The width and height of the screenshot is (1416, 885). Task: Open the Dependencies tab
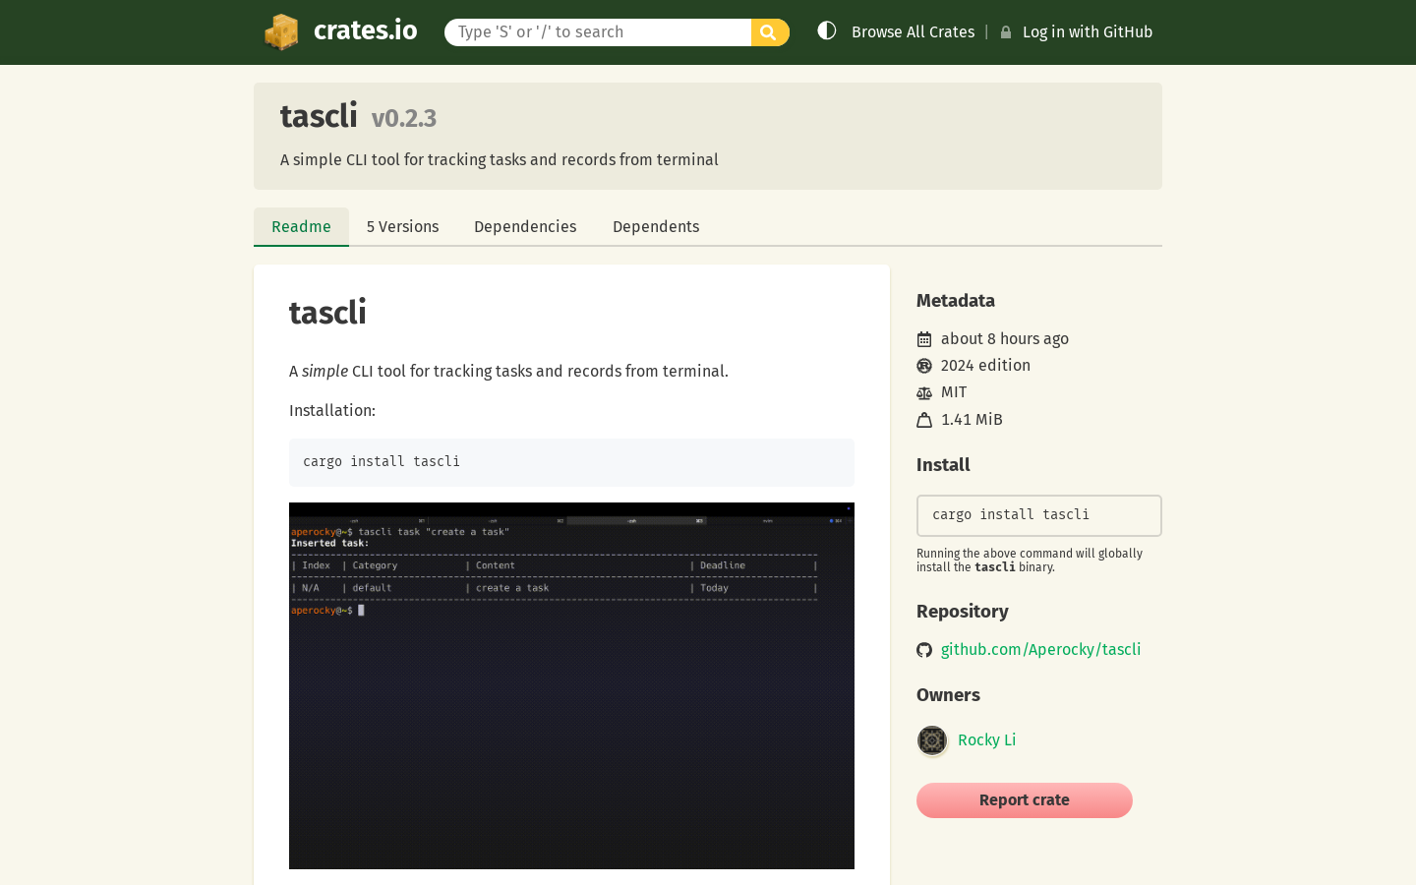[525, 226]
